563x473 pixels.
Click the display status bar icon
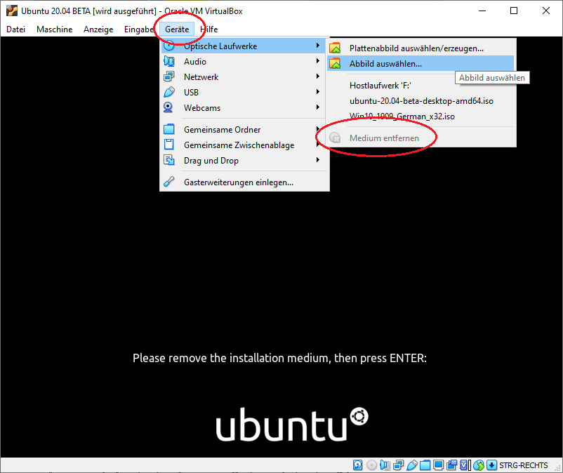click(438, 465)
